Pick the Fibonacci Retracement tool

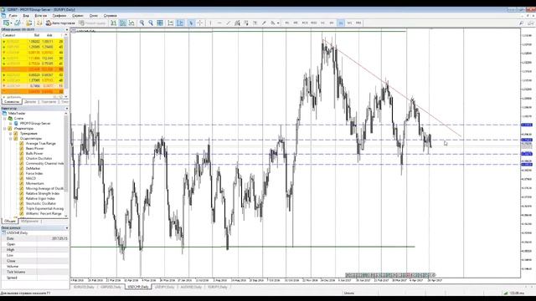(246, 23)
